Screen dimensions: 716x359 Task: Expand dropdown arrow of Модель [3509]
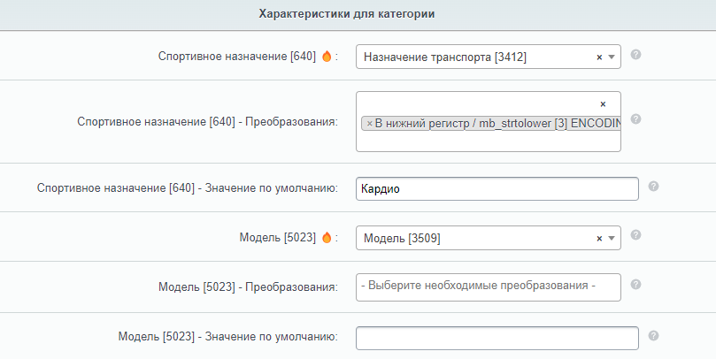(x=612, y=239)
